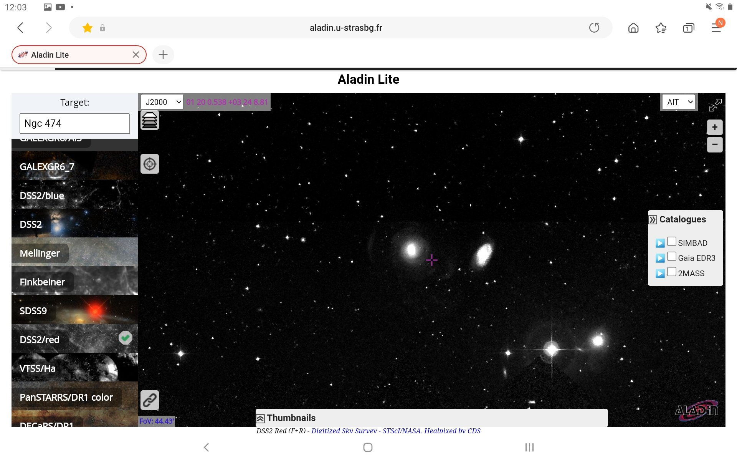Screen dimensions: 737x461
Task: Expand Gaia EDR3 catalogue options arrow
Action: coord(660,258)
